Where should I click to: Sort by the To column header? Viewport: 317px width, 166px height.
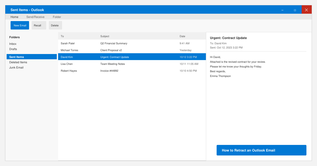tap(62, 36)
